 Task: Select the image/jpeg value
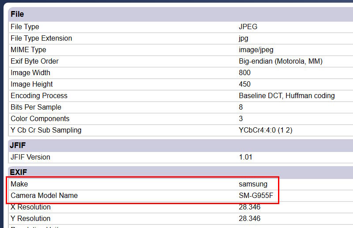pos(256,49)
